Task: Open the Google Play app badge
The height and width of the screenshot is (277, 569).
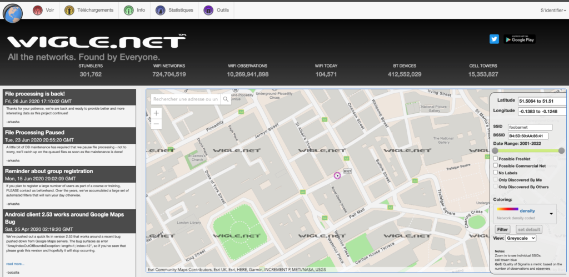Action: (x=520, y=39)
